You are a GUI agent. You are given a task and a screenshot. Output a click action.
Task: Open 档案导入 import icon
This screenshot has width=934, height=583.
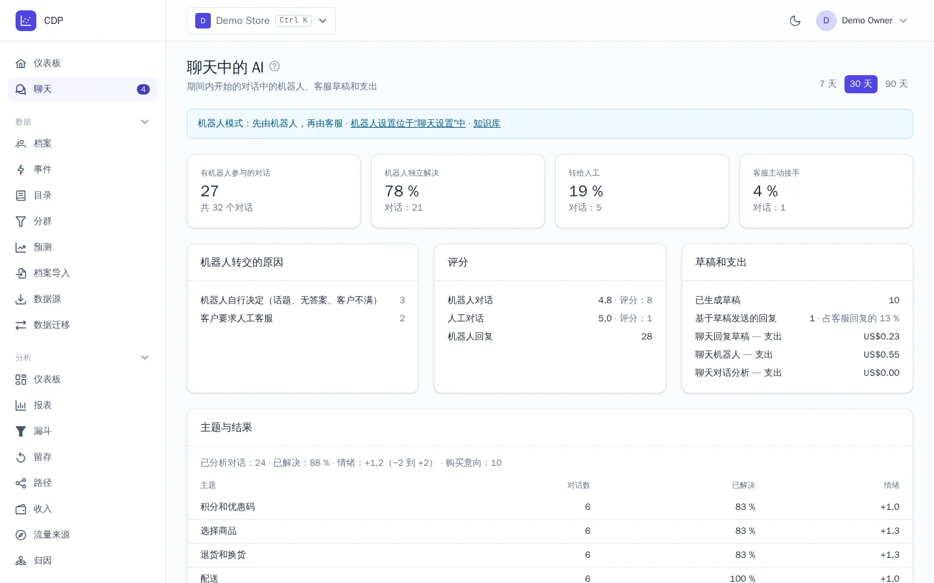pyautogui.click(x=21, y=273)
